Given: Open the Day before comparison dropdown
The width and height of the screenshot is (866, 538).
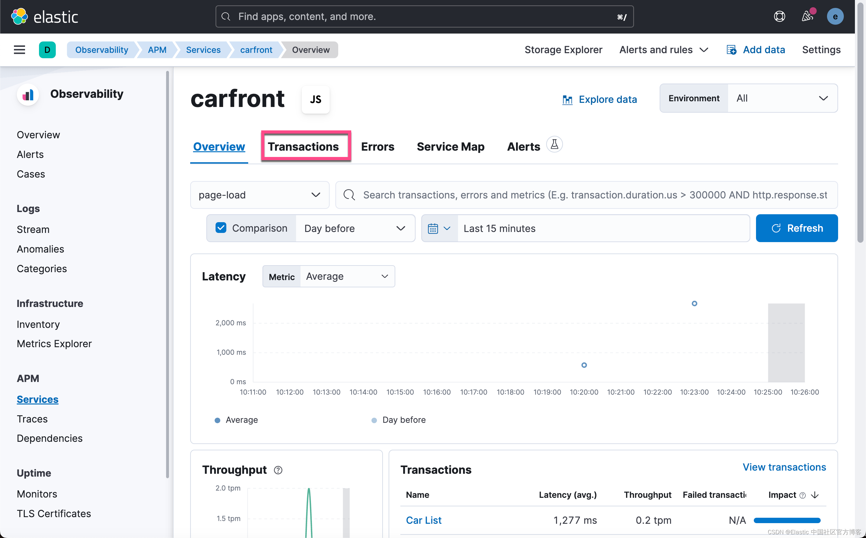Looking at the screenshot, I should pyautogui.click(x=355, y=228).
